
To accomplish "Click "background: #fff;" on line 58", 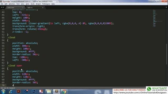I will pyautogui.click(x=24, y=52).
